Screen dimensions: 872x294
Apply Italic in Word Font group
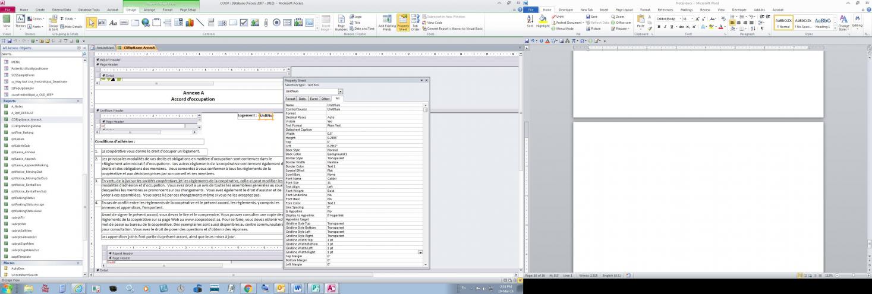[665, 27]
